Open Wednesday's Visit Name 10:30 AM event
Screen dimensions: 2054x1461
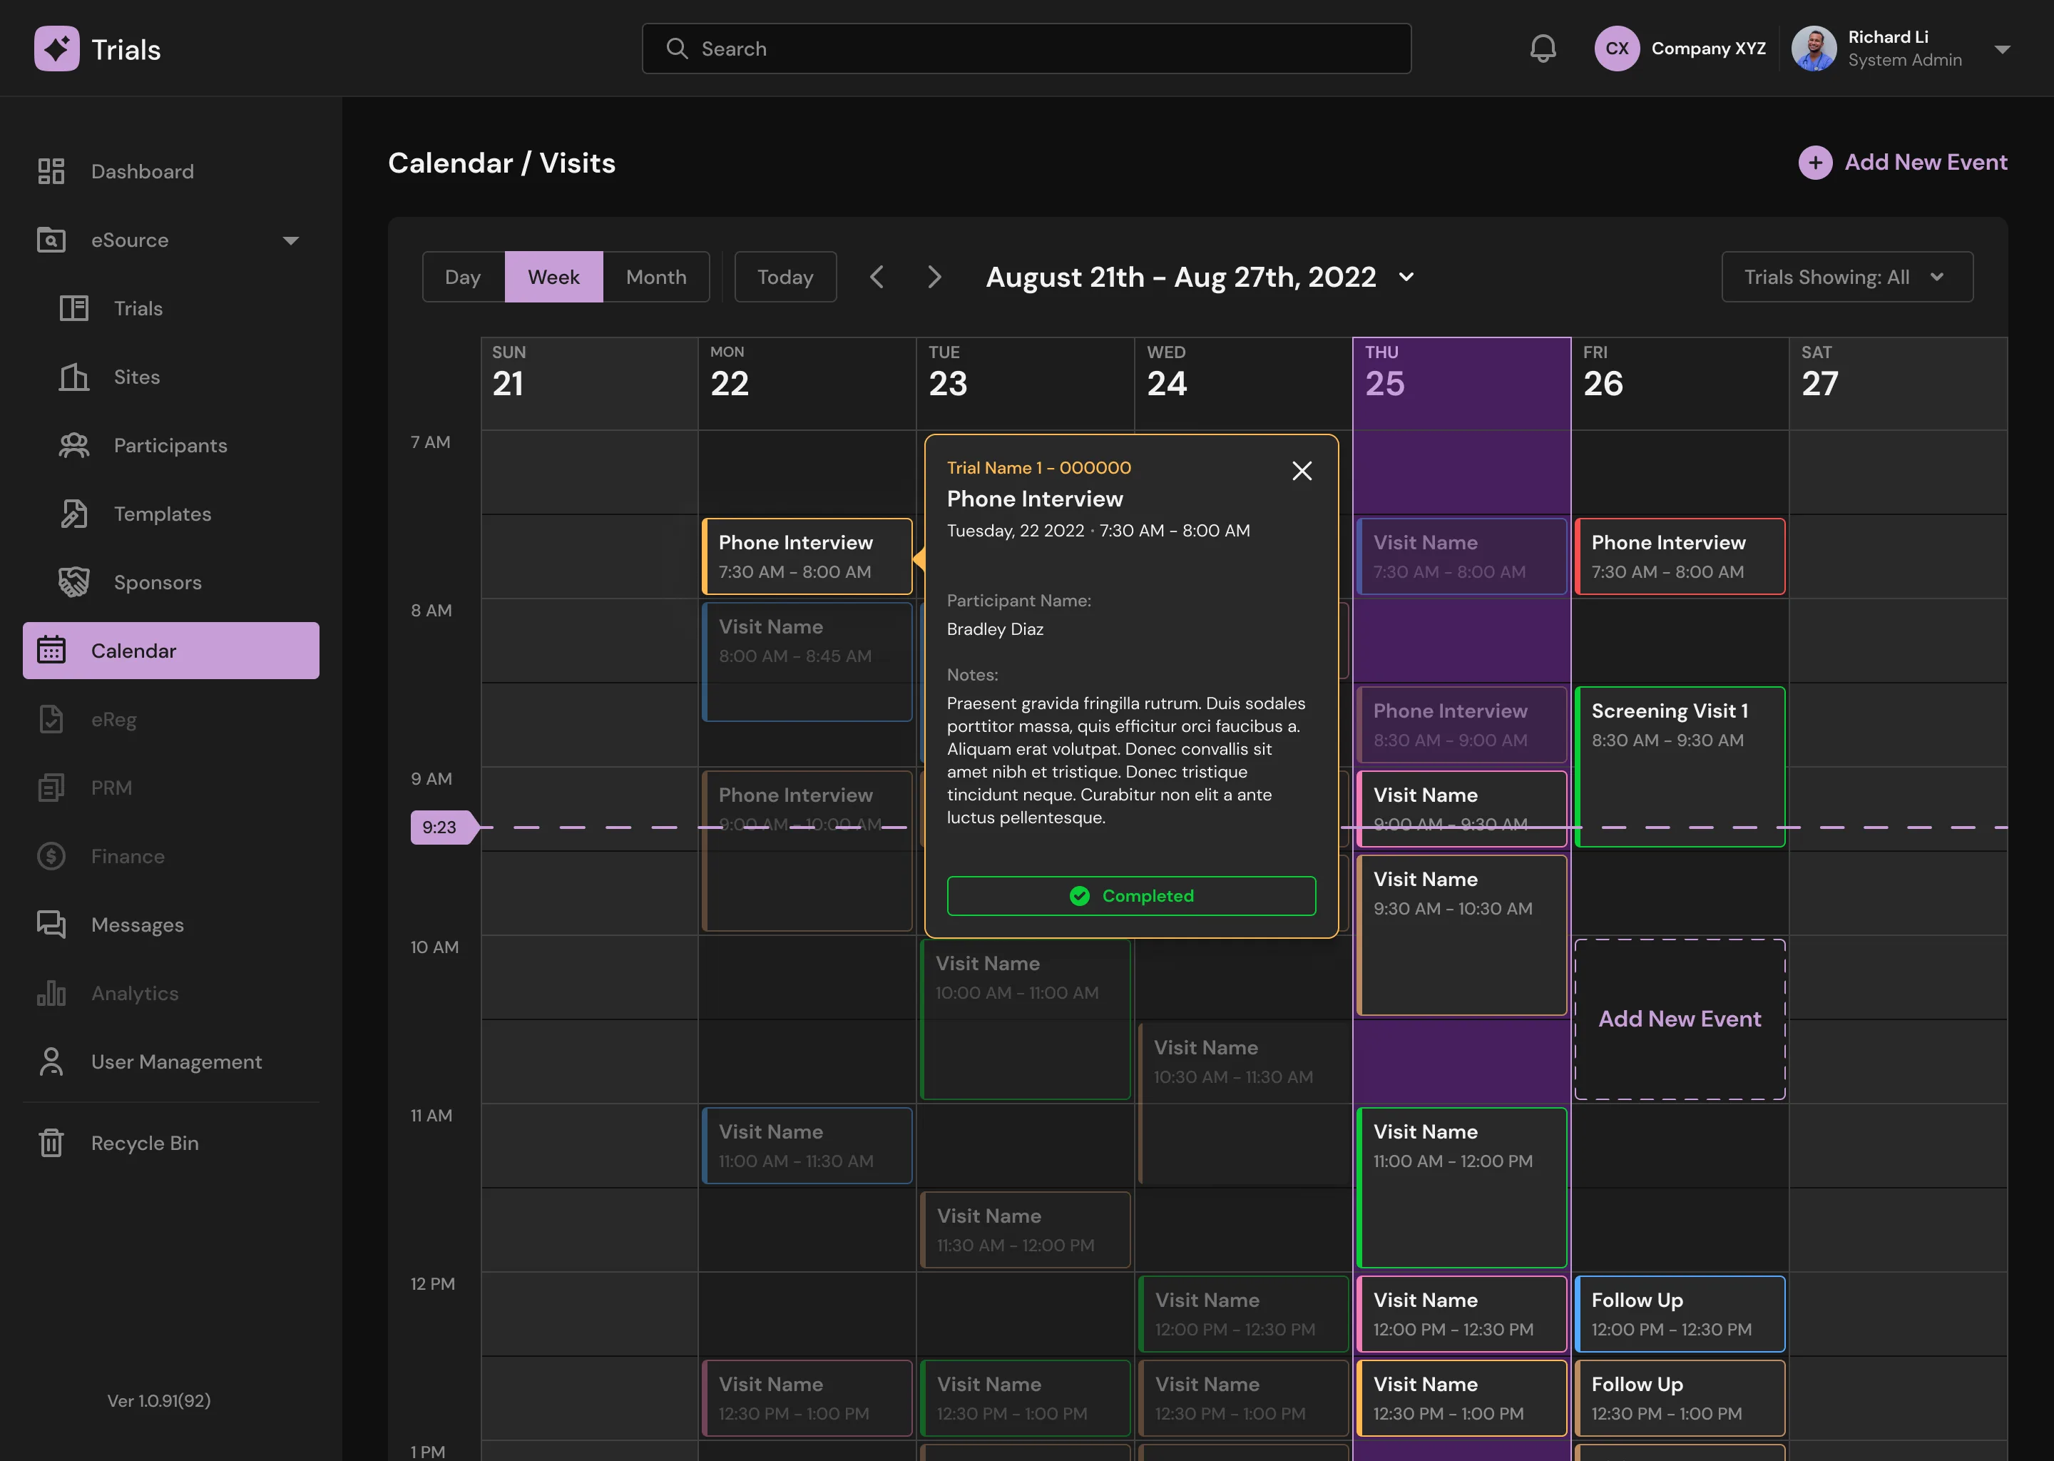pos(1243,1103)
